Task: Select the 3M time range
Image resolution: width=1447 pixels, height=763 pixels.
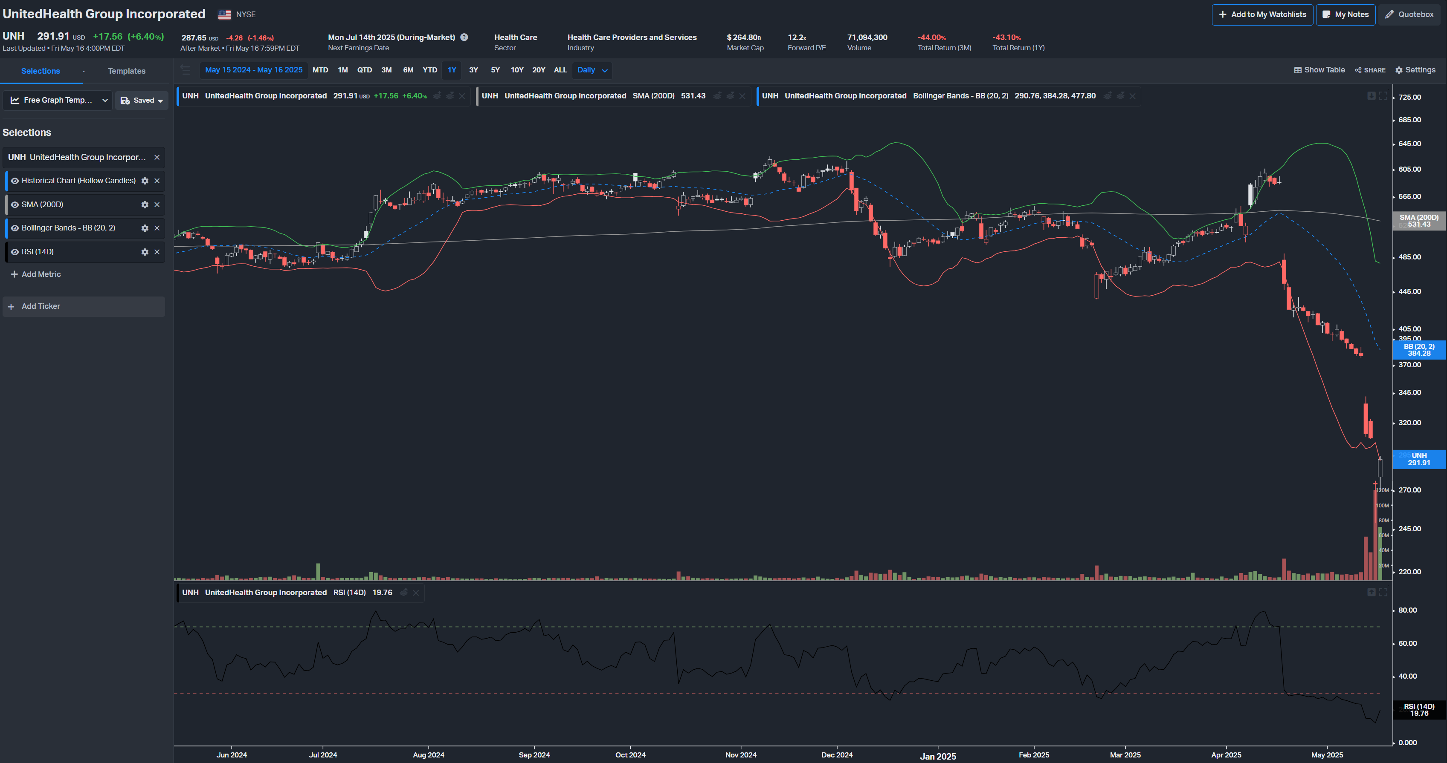Action: 386,70
